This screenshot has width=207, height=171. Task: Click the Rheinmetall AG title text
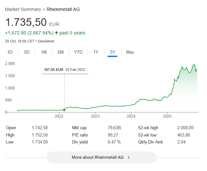(x=63, y=9)
